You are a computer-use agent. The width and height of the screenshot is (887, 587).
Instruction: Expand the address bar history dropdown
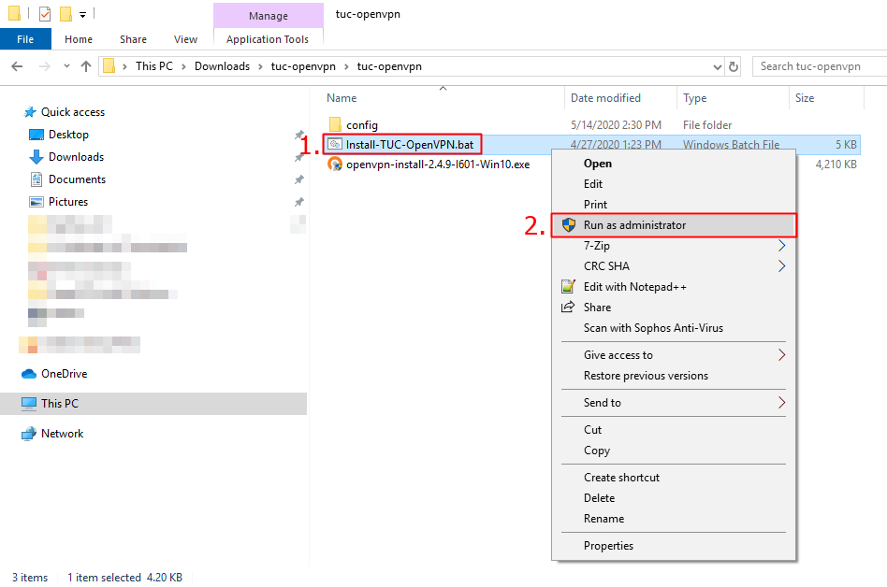click(717, 66)
